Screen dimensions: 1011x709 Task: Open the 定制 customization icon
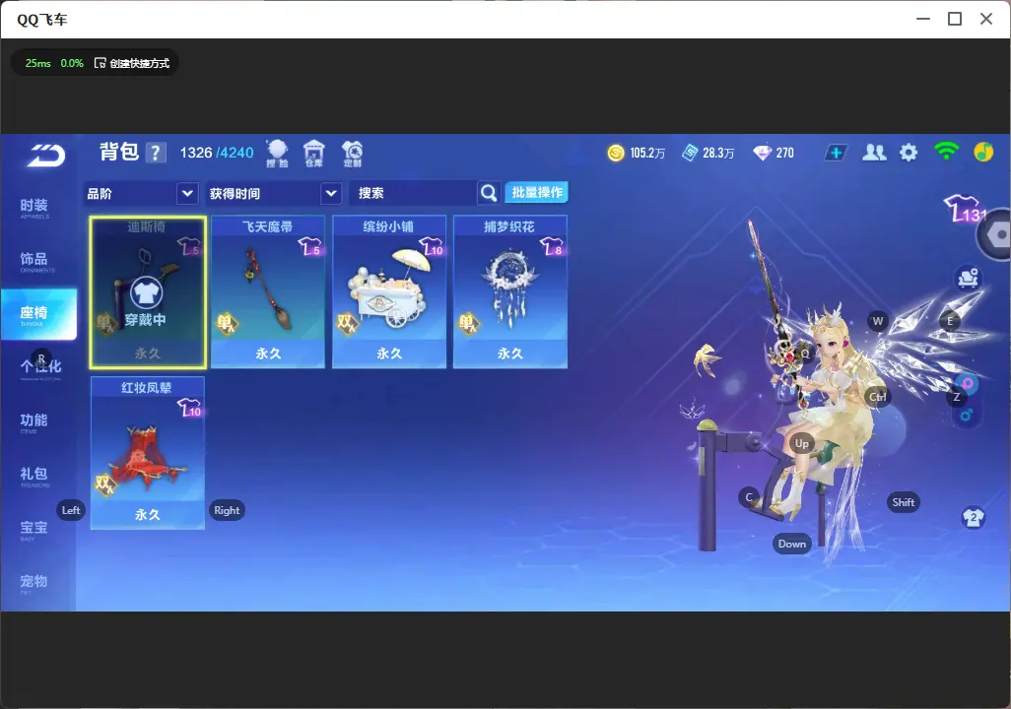click(352, 154)
